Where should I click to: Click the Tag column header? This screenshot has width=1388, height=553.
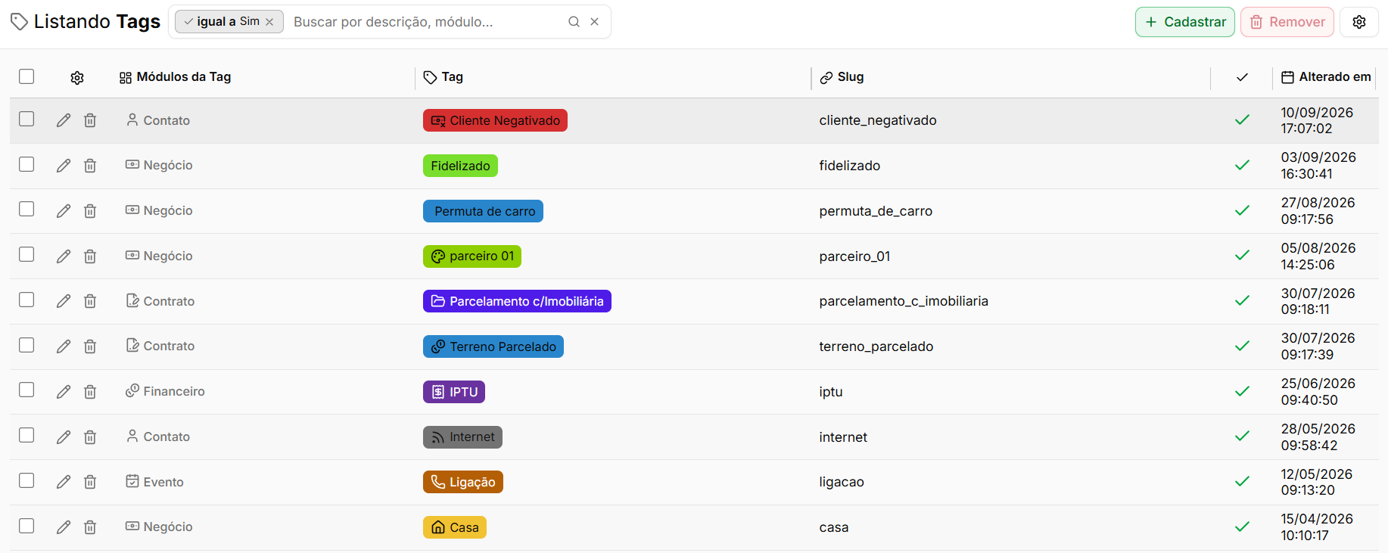coord(443,77)
